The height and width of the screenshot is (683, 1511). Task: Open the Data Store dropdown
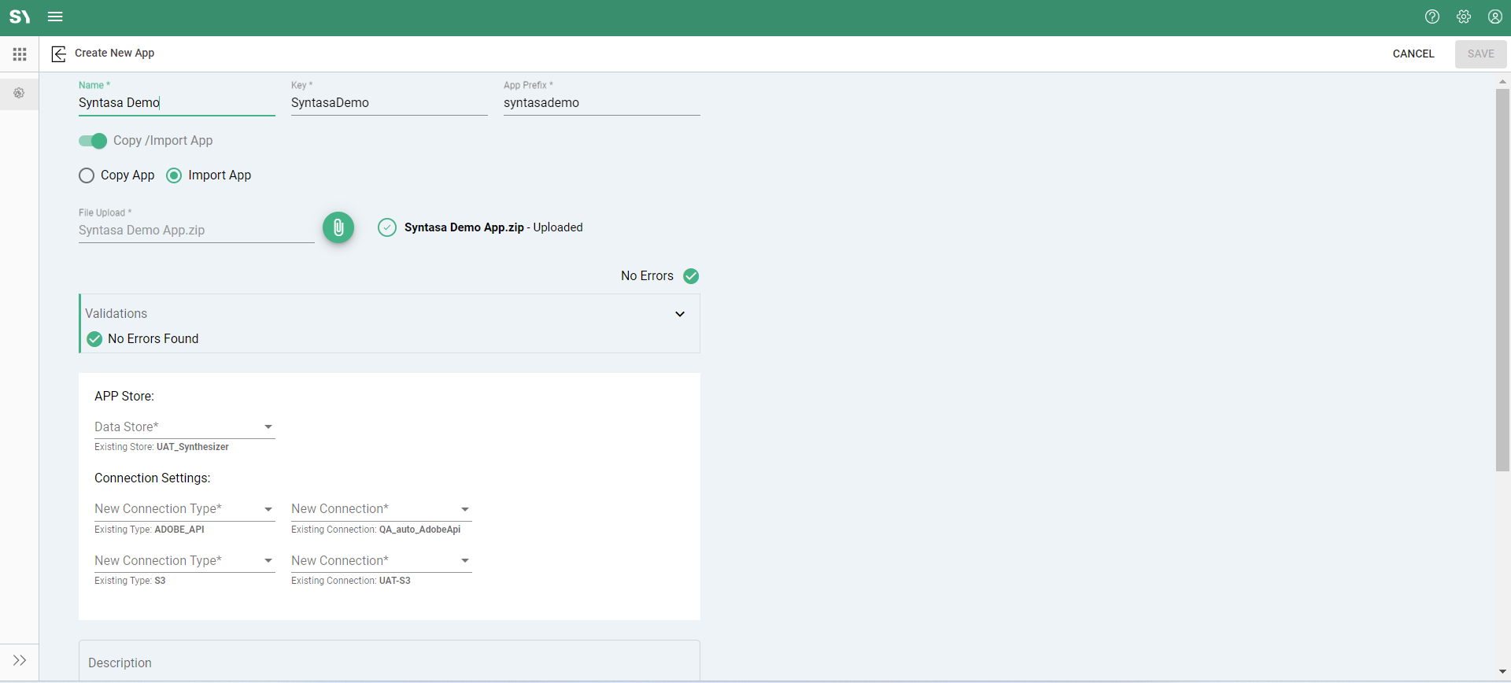(184, 427)
